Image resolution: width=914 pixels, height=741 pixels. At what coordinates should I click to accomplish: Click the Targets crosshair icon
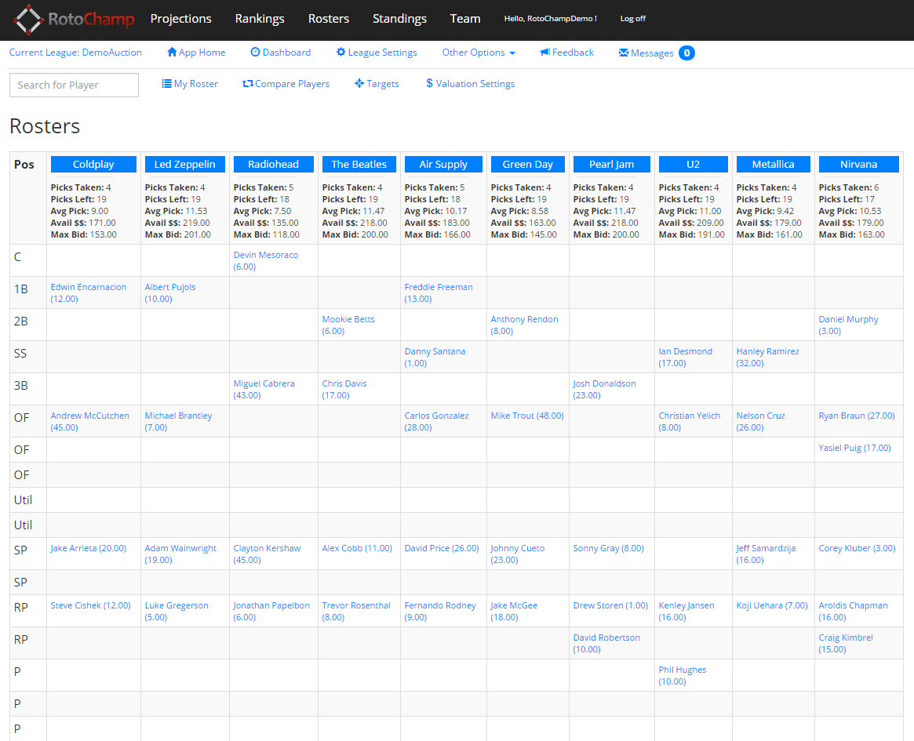tap(359, 83)
